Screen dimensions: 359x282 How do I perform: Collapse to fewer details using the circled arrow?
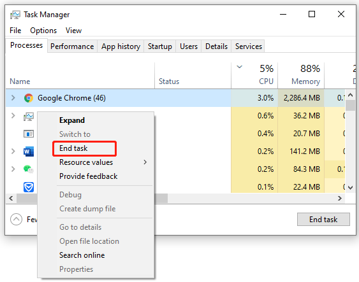pyautogui.click(x=16, y=220)
